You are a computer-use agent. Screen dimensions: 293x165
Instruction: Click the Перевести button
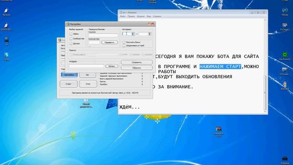click(x=109, y=43)
